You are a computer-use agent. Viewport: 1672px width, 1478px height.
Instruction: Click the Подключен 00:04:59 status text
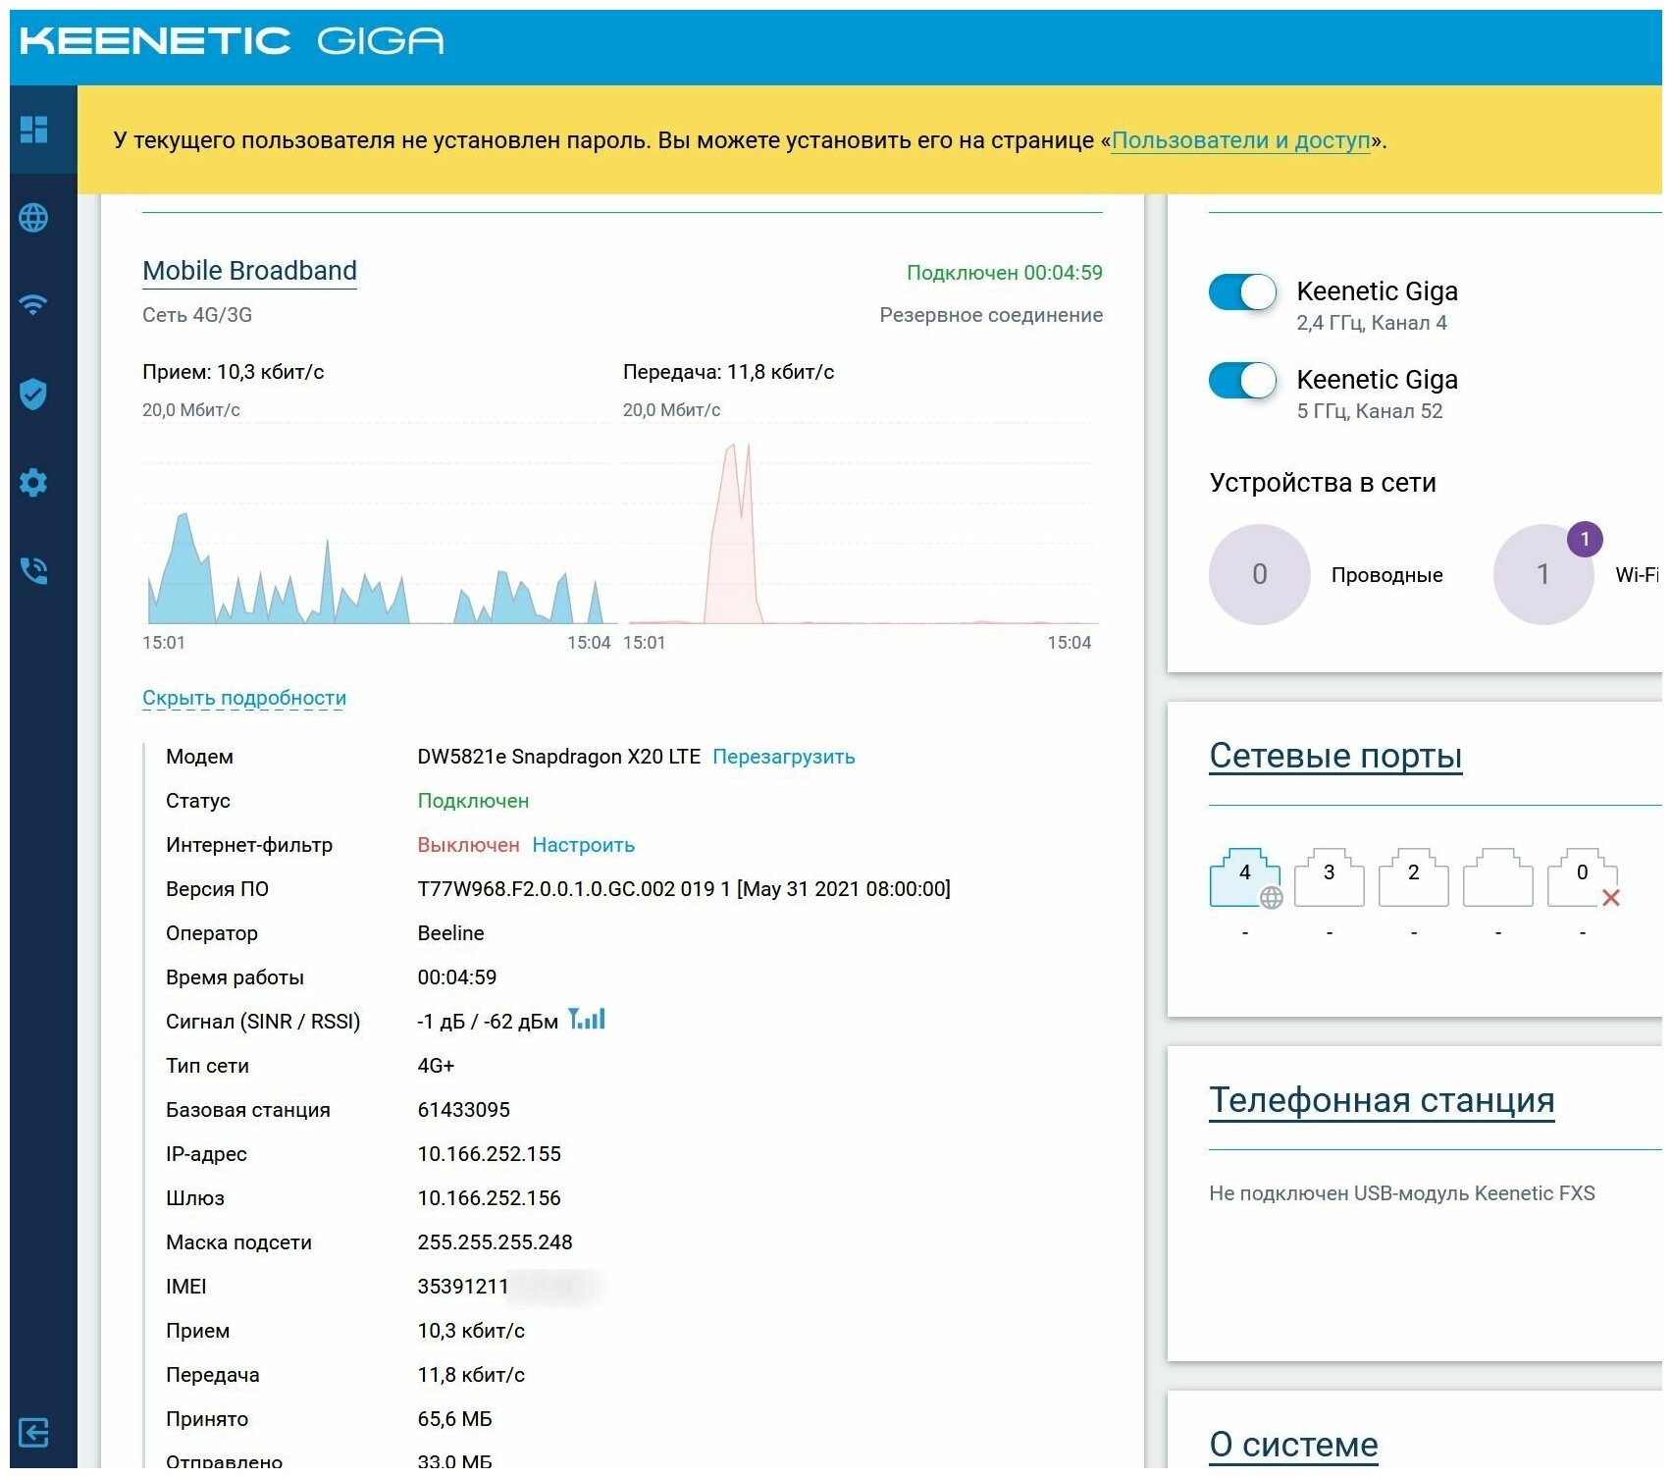pos(1005,273)
